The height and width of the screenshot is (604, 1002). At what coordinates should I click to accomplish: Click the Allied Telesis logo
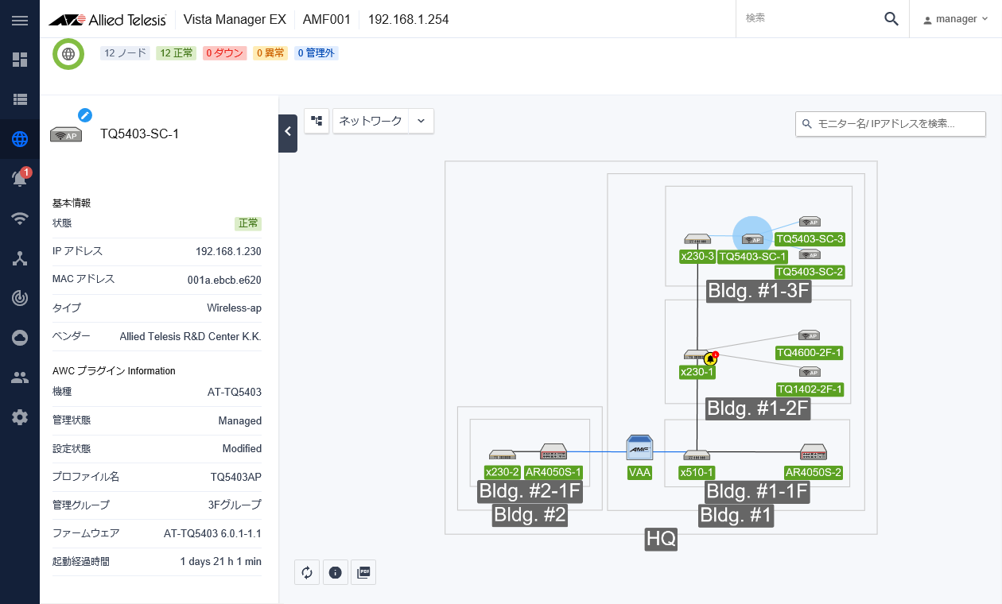(107, 19)
